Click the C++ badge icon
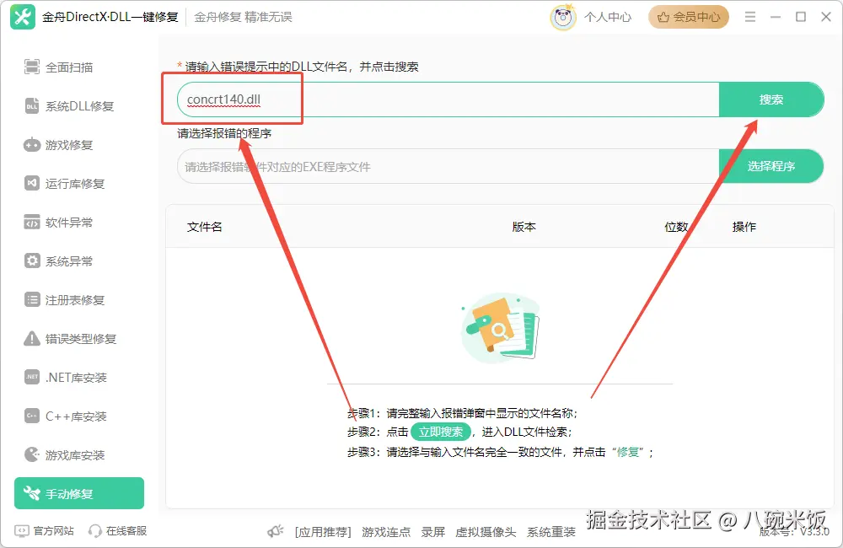This screenshot has height=548, width=843. tap(32, 416)
